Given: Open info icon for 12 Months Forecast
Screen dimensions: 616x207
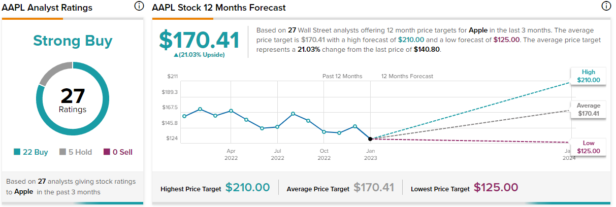Looking at the screenshot, I should (x=606, y=7).
